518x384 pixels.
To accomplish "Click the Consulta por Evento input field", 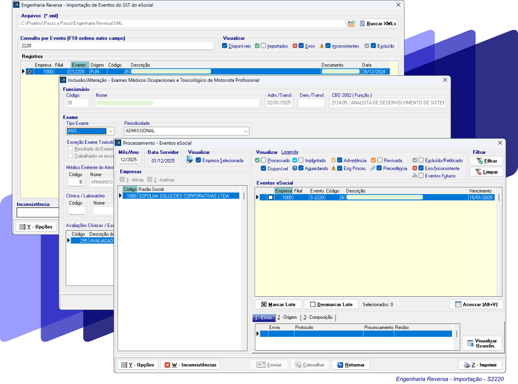I will [x=116, y=46].
